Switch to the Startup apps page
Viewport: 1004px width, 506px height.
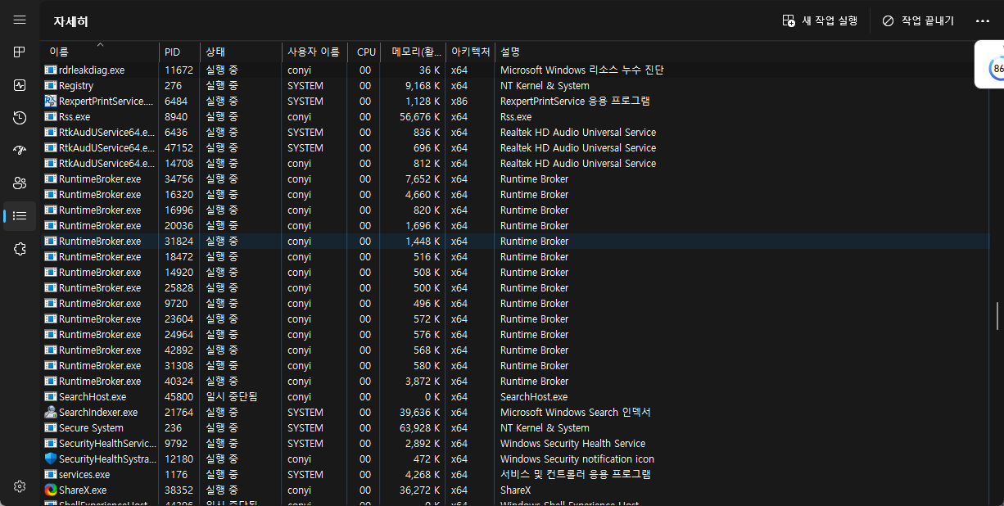[20, 151]
